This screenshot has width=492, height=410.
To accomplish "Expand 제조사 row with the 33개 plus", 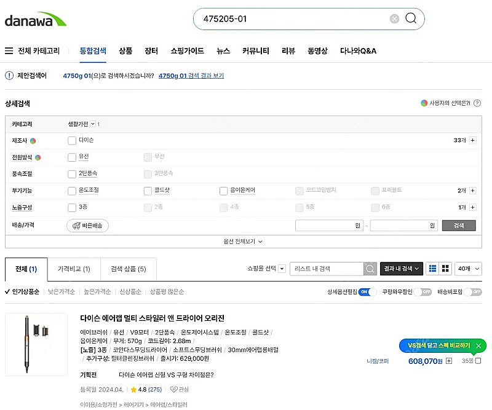I will click(x=473, y=140).
